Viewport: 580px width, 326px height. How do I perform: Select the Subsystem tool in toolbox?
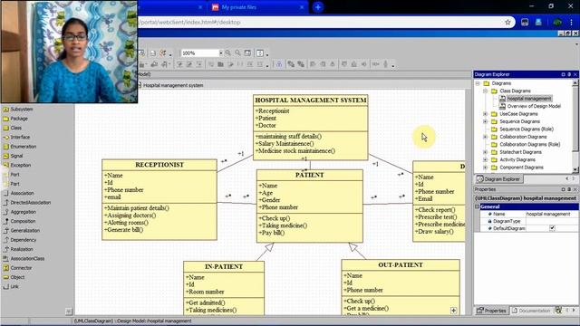click(x=18, y=110)
